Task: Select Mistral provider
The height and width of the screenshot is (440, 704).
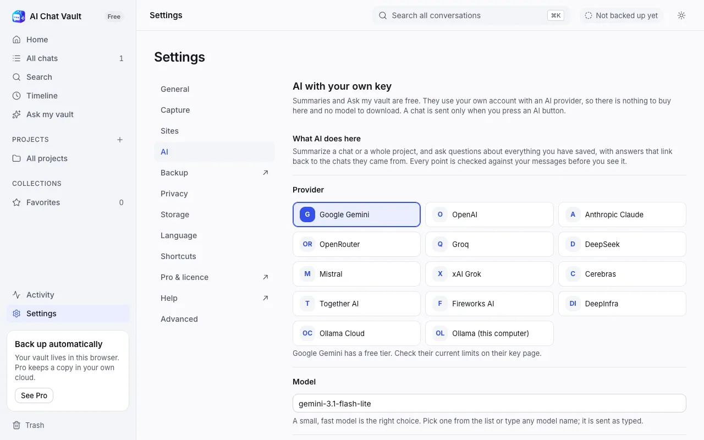Action: [x=356, y=274]
